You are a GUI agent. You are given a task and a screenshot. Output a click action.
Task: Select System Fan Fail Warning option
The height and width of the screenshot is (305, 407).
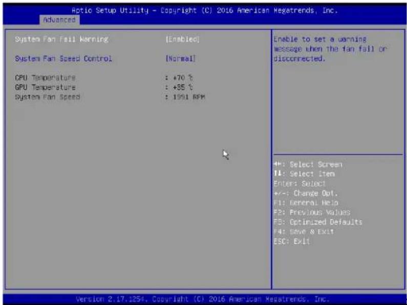(x=61, y=39)
